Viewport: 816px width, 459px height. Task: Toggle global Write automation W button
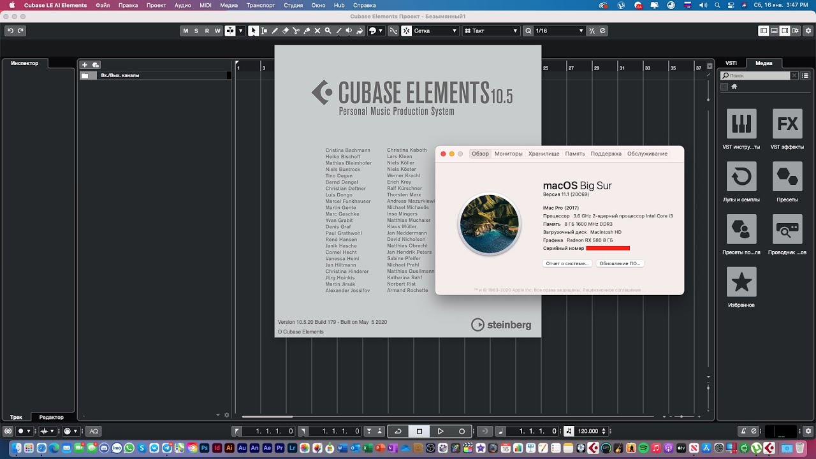[x=217, y=31]
